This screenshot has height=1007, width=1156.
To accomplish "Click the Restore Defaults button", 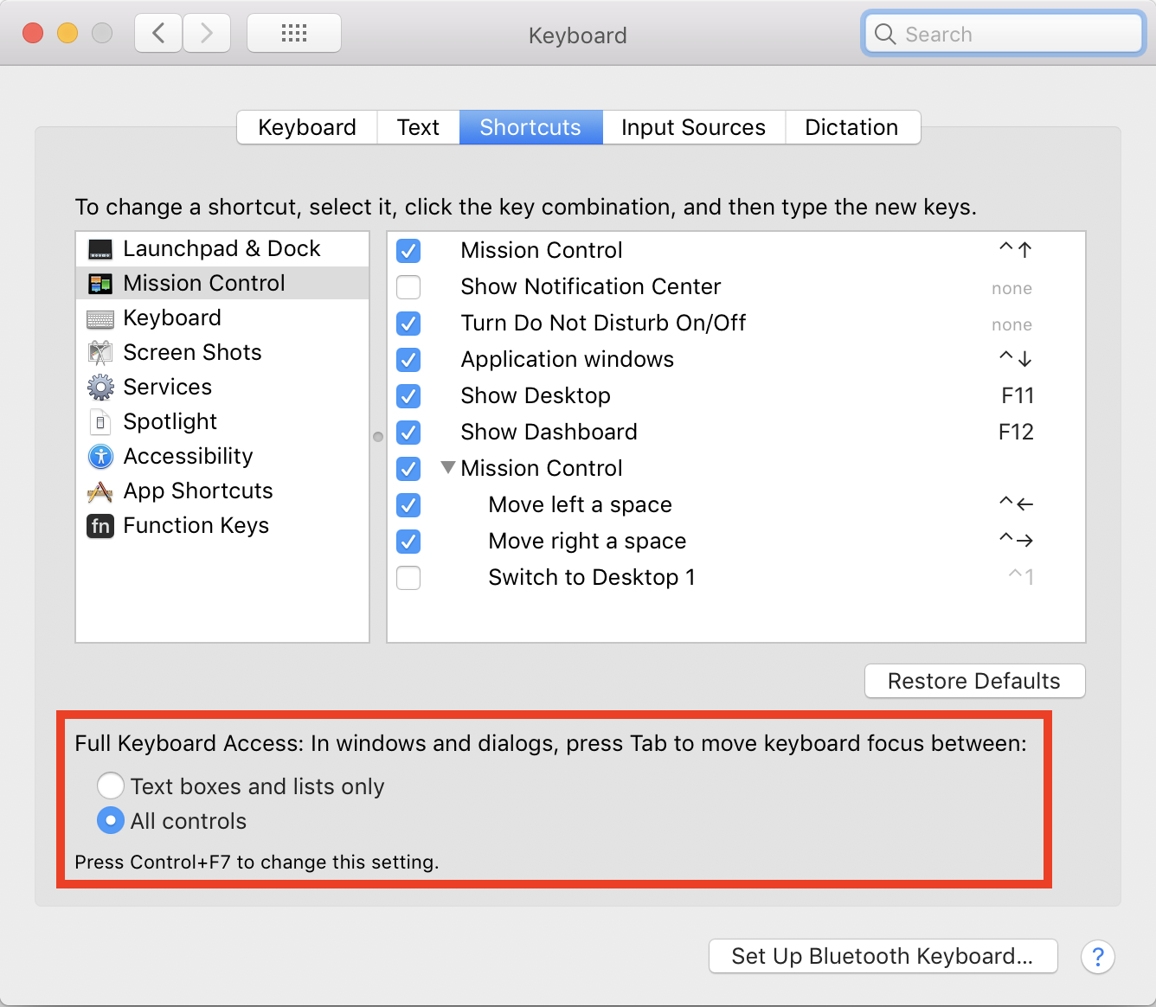I will click(x=974, y=681).
